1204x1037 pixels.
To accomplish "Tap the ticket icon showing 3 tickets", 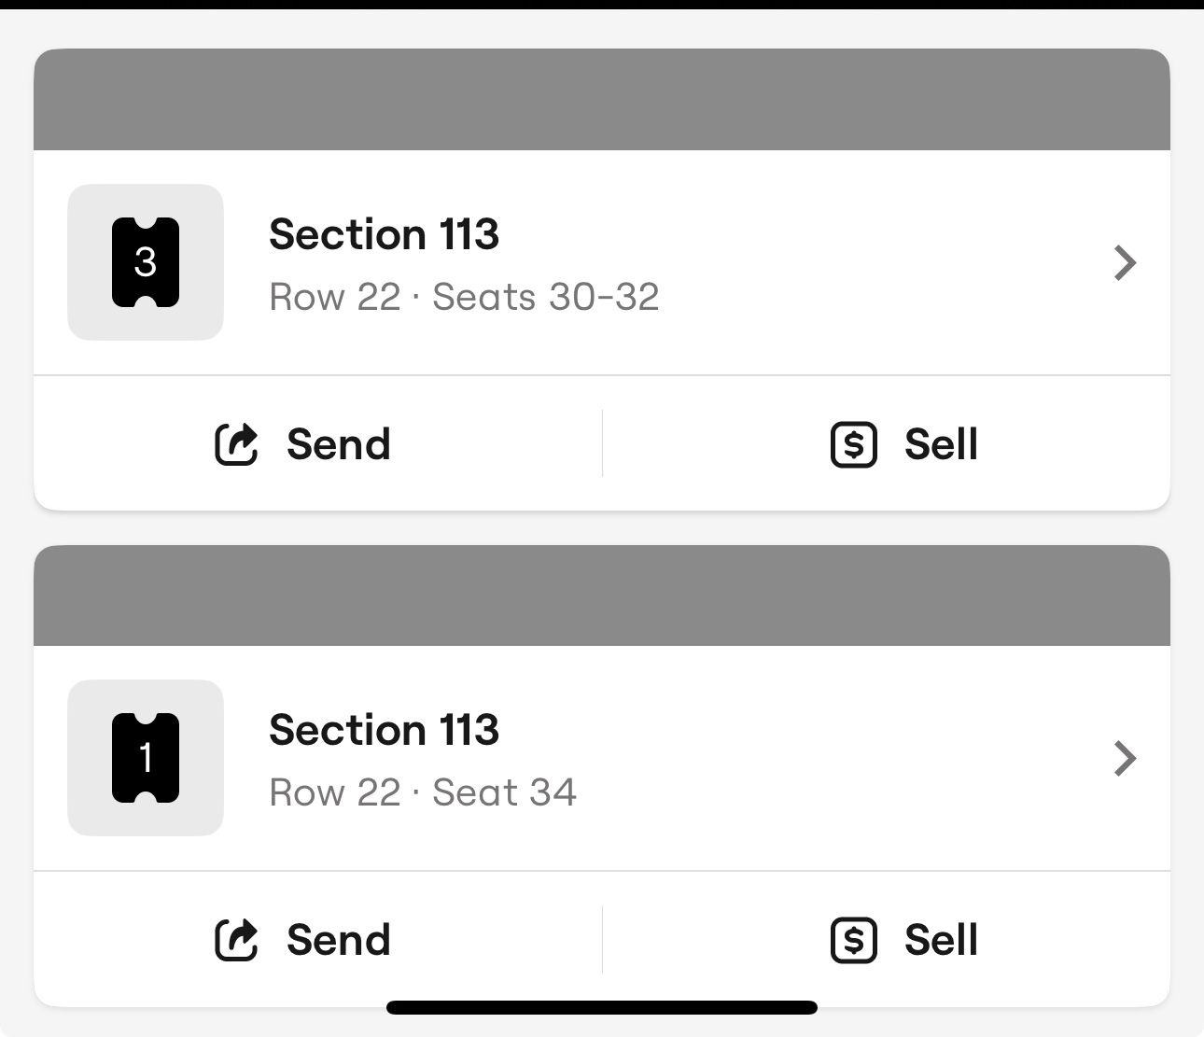I will click(146, 262).
